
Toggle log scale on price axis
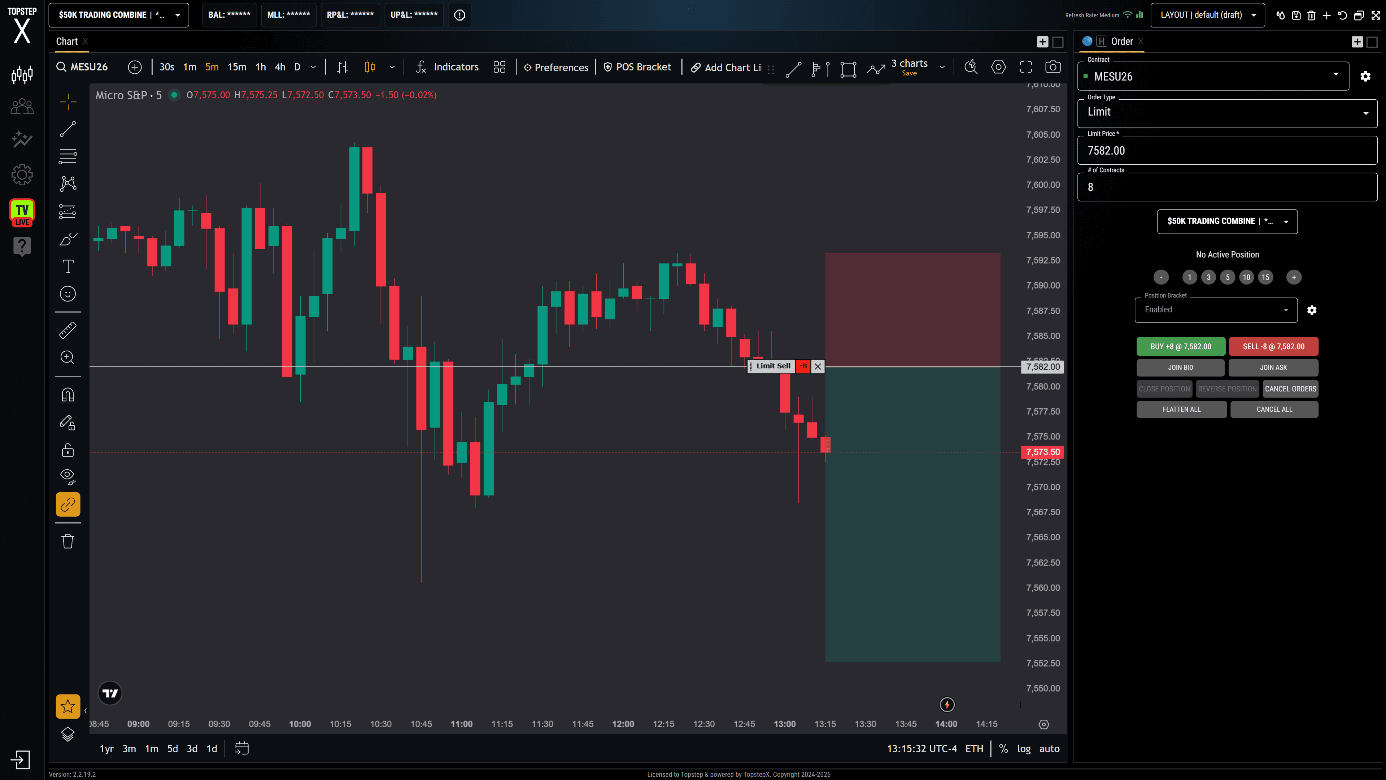pos(1024,749)
